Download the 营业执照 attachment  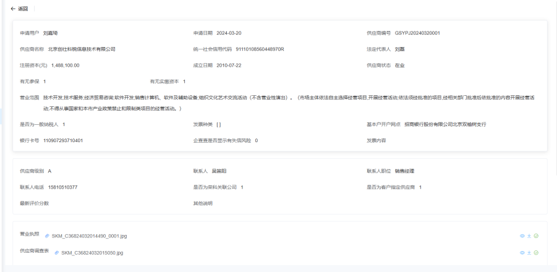click(529, 236)
